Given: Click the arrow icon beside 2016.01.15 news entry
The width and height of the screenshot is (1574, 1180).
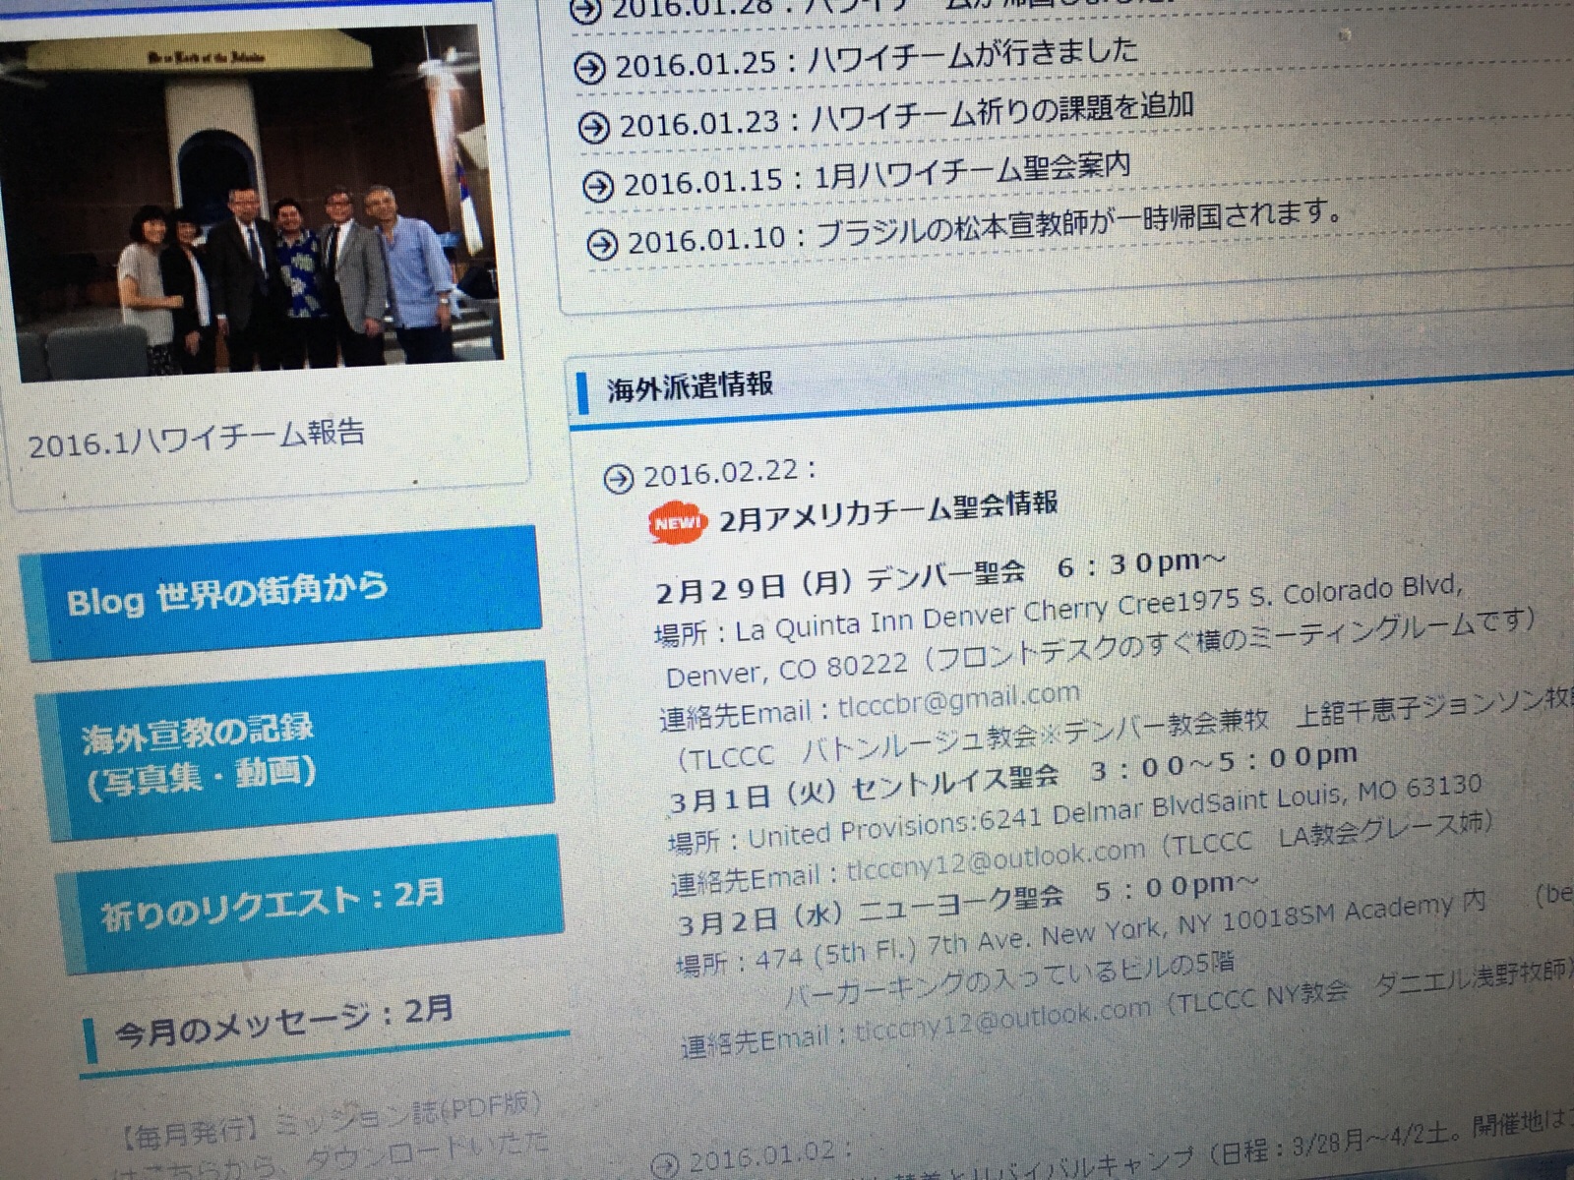Looking at the screenshot, I should click(598, 186).
